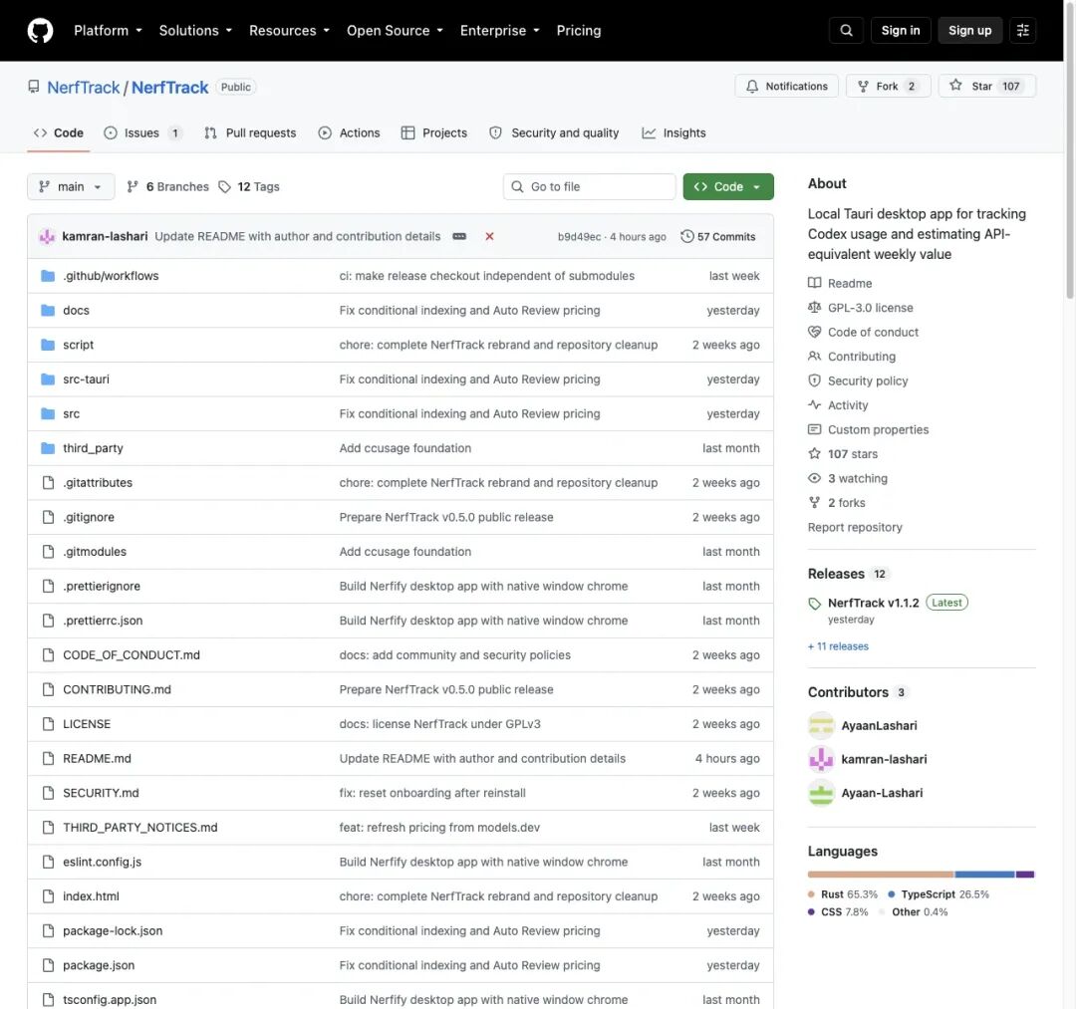
Task: Open the Security policy link
Action: pos(858,380)
